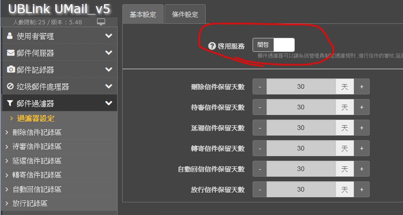Screen dimensions: 403x215
Task: Click the camera icon for 郵件記錄器
Action: tap(11, 69)
